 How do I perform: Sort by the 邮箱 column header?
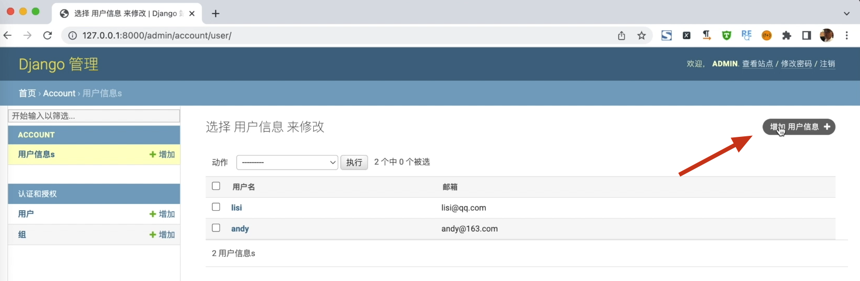(450, 187)
